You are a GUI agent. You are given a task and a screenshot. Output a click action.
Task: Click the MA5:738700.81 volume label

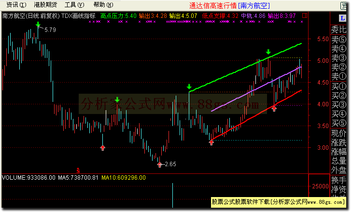78,178
